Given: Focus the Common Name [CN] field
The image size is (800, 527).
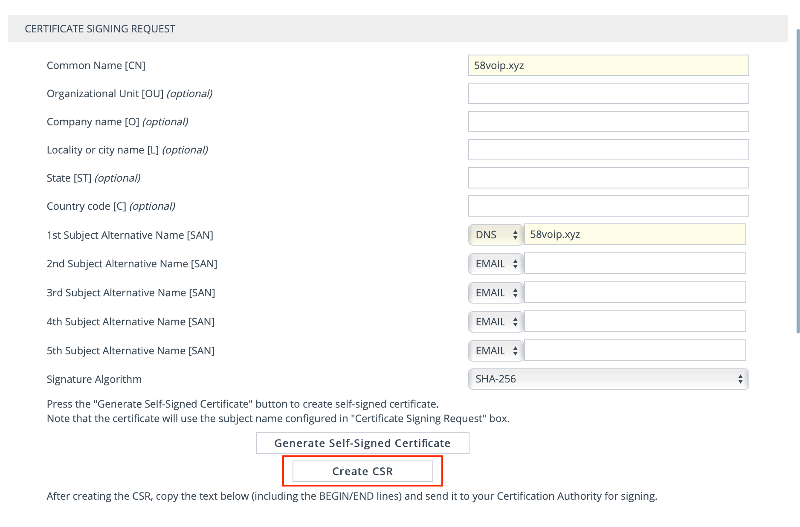Looking at the screenshot, I should click(609, 65).
